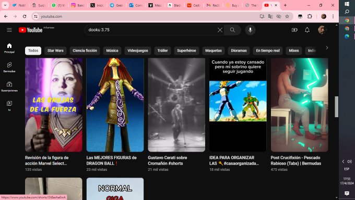Select the Mixes filter chip
Screen dimensions: 355x200
293,51
